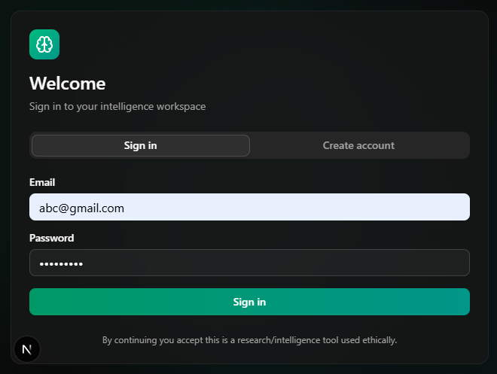Place cursor in abc@gmail.com text
Image resolution: width=497 pixels, height=374 pixels.
(81, 208)
